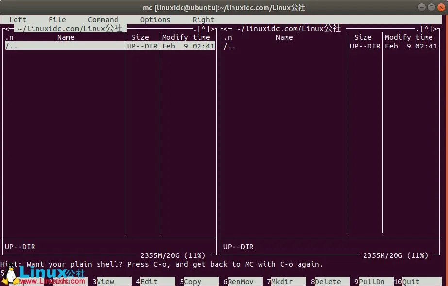Sort left panel by Size column

coord(140,37)
